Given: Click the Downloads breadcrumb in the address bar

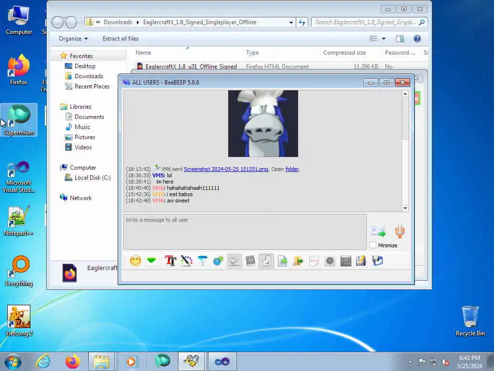Looking at the screenshot, I should pos(118,22).
